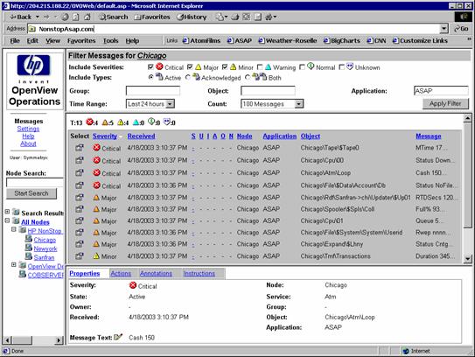
Task: Click the Unknown count icon in the summary bar
Action: click(167, 122)
